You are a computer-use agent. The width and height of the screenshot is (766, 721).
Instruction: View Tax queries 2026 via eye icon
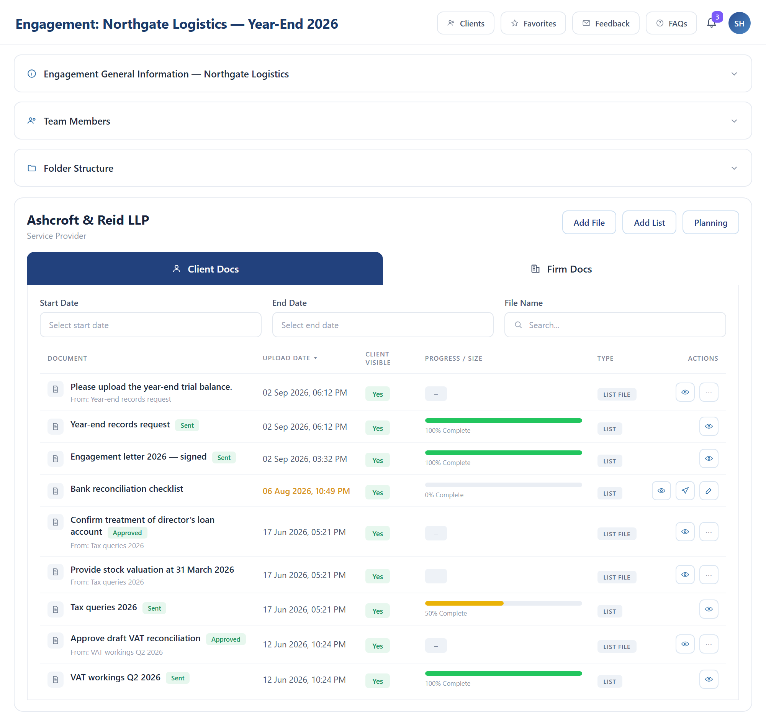click(x=709, y=609)
